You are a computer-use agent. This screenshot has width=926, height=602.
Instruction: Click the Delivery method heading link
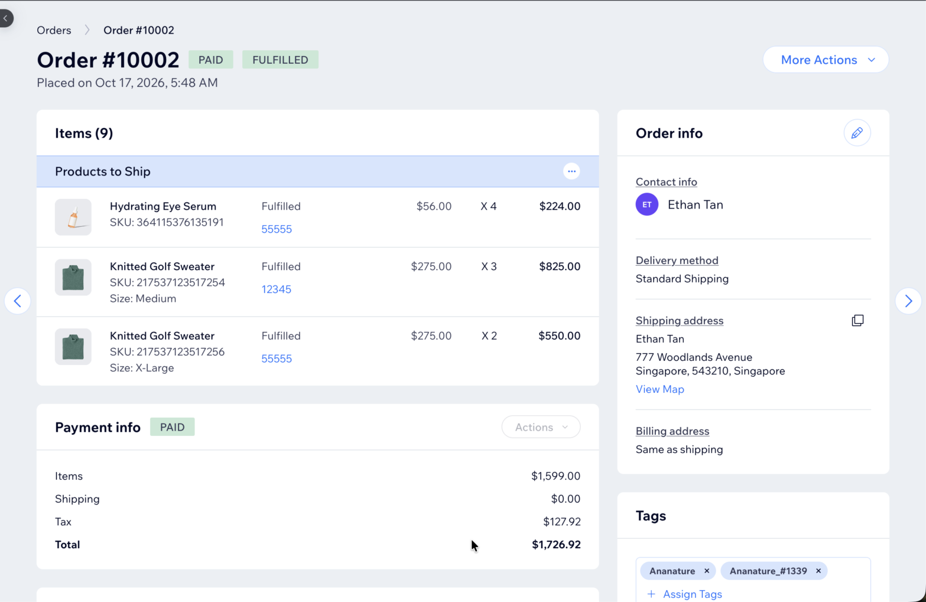click(677, 261)
